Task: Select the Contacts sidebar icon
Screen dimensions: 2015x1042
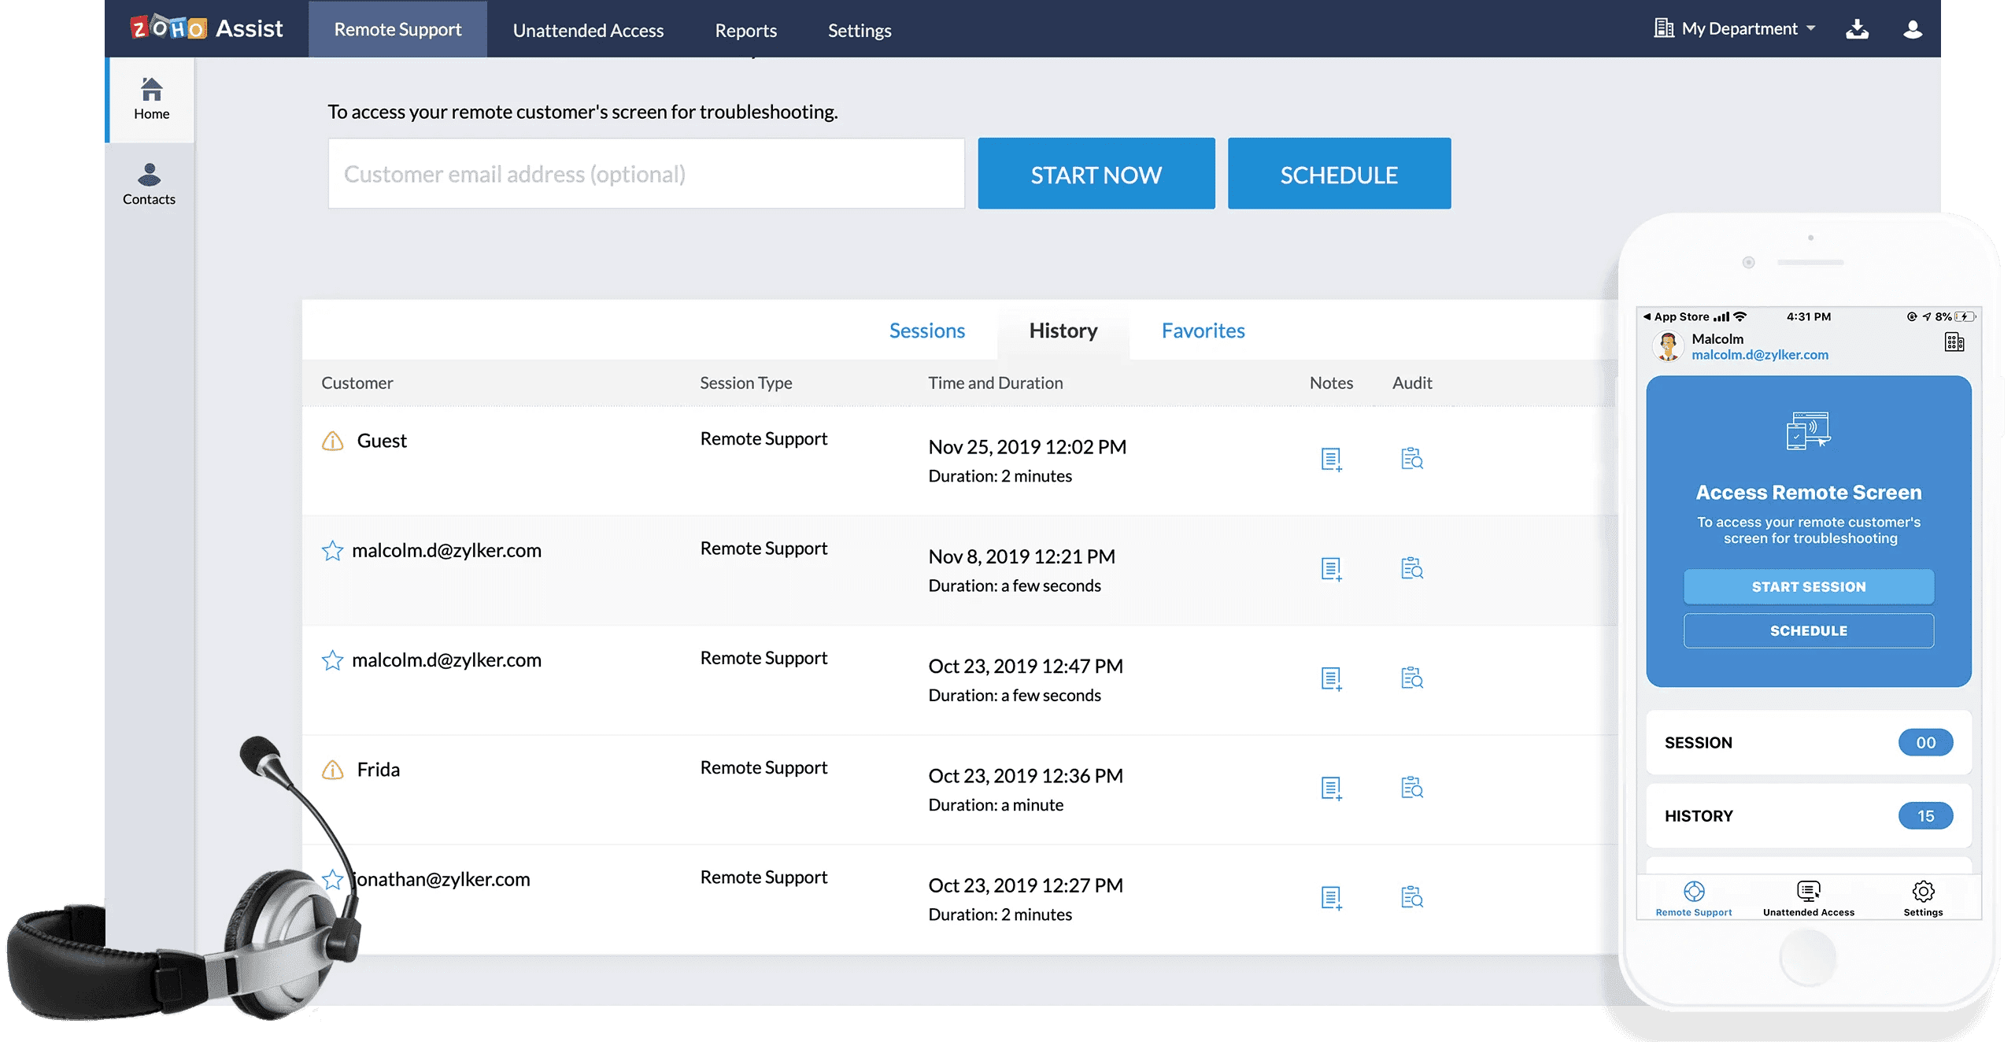Action: coord(150,176)
